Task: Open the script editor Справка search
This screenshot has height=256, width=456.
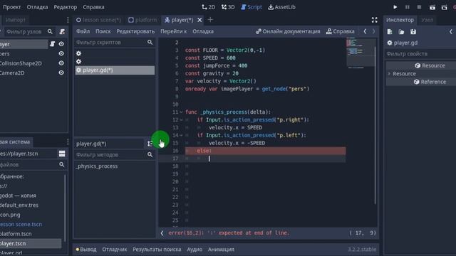Action: (x=341, y=31)
